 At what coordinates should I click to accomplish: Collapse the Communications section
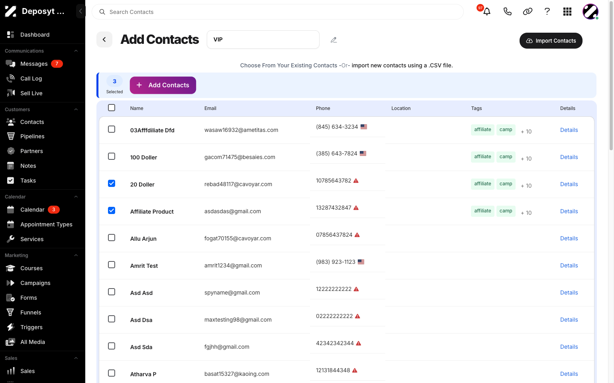tap(76, 51)
